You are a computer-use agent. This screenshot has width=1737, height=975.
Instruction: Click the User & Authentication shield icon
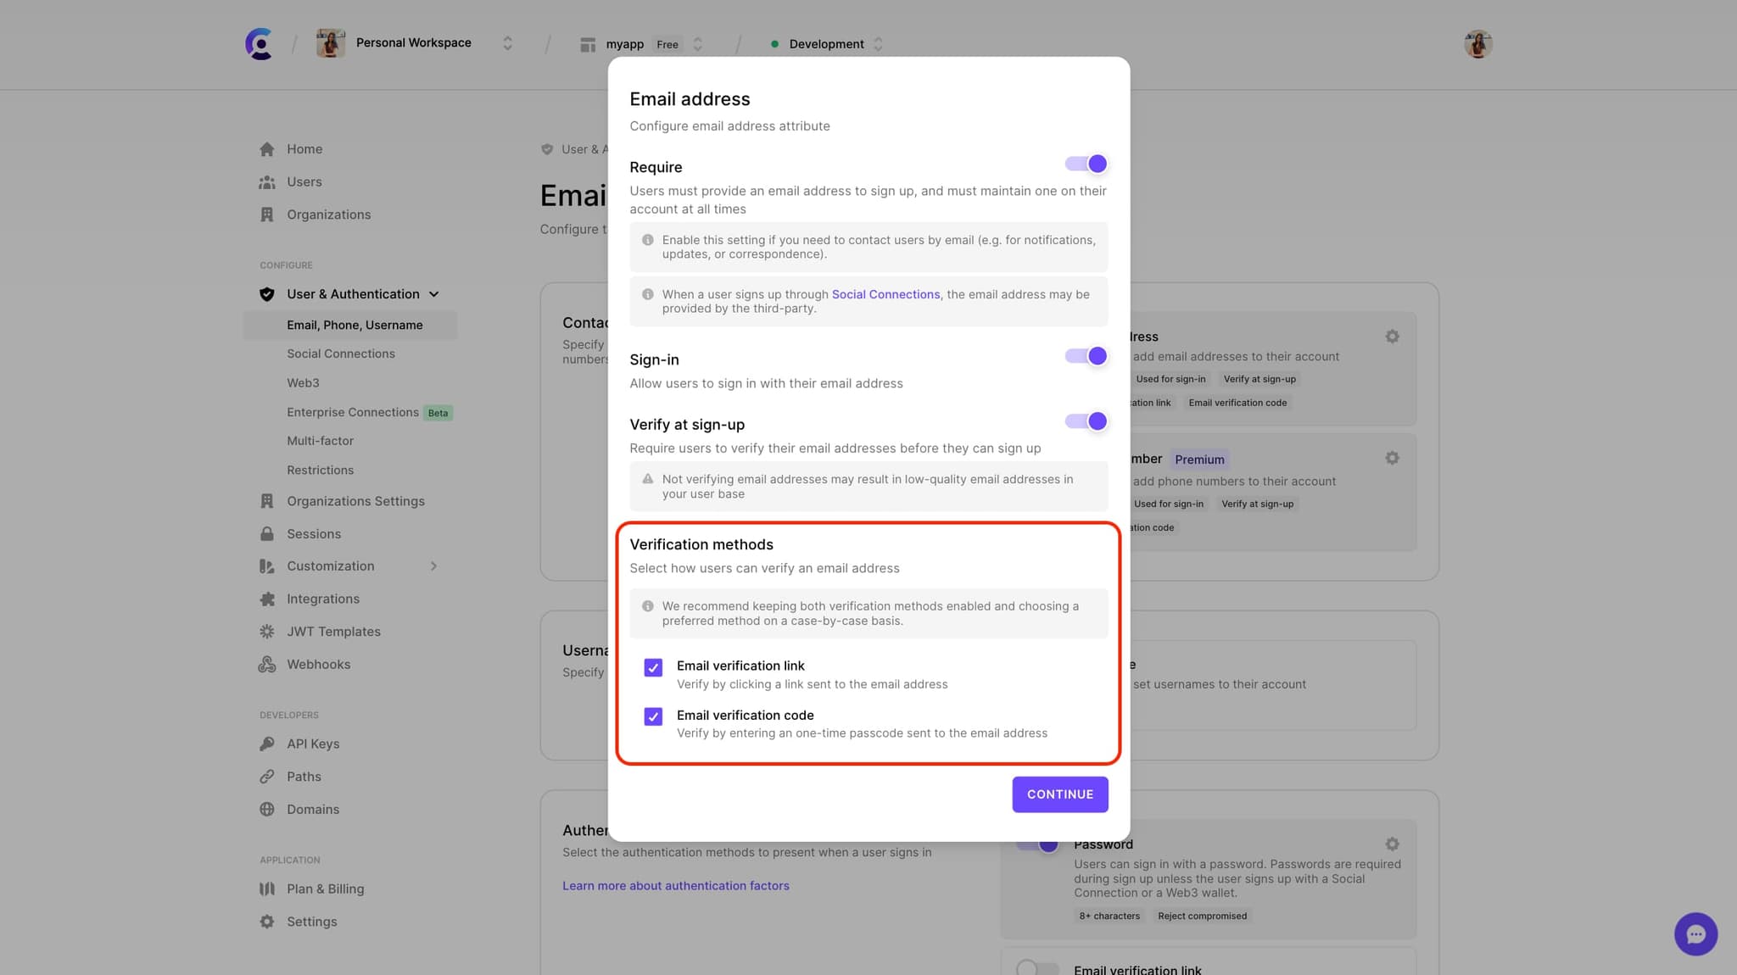pos(267,294)
